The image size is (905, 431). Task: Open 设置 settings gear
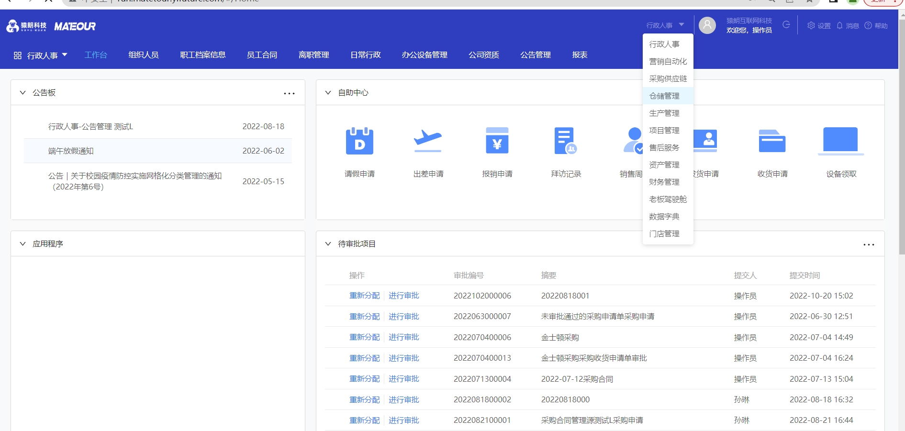[819, 26]
